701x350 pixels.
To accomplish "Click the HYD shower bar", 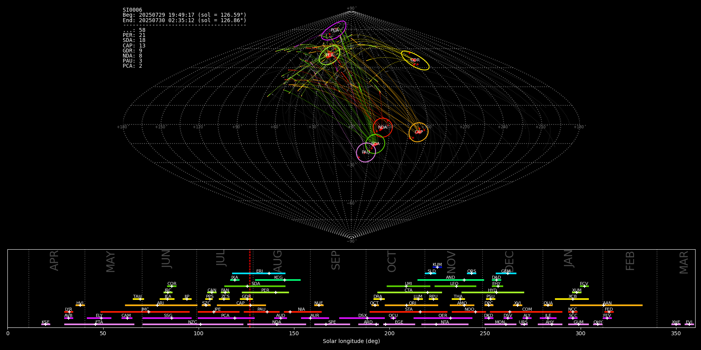I will (x=493, y=292).
